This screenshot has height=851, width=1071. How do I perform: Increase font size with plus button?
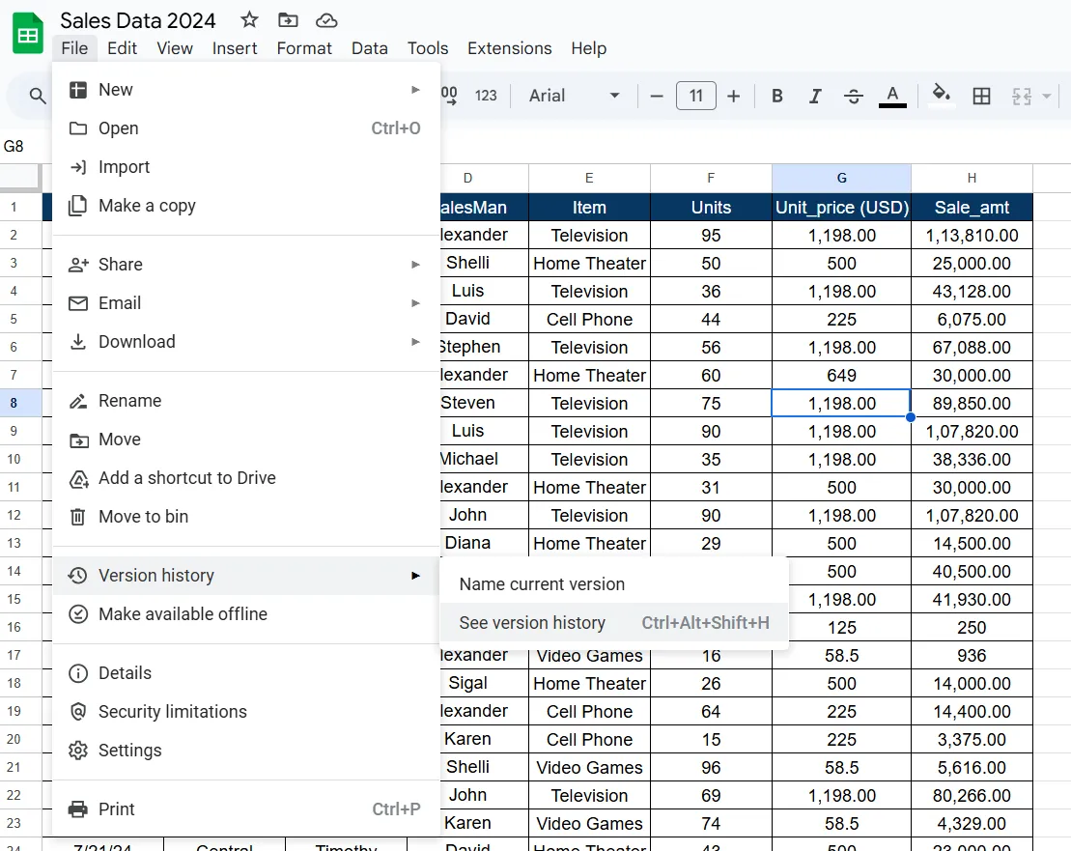click(x=734, y=96)
